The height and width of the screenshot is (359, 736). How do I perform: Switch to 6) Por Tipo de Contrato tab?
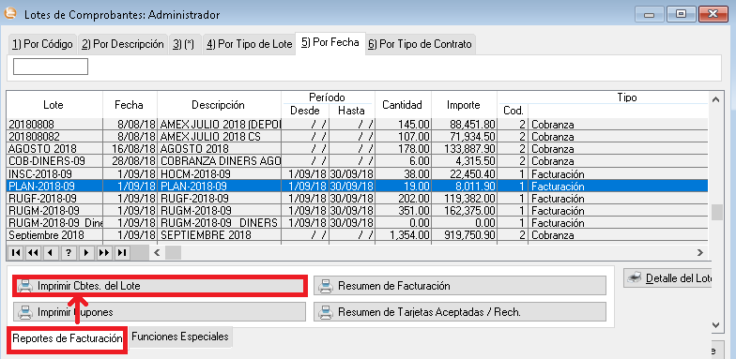coord(421,44)
